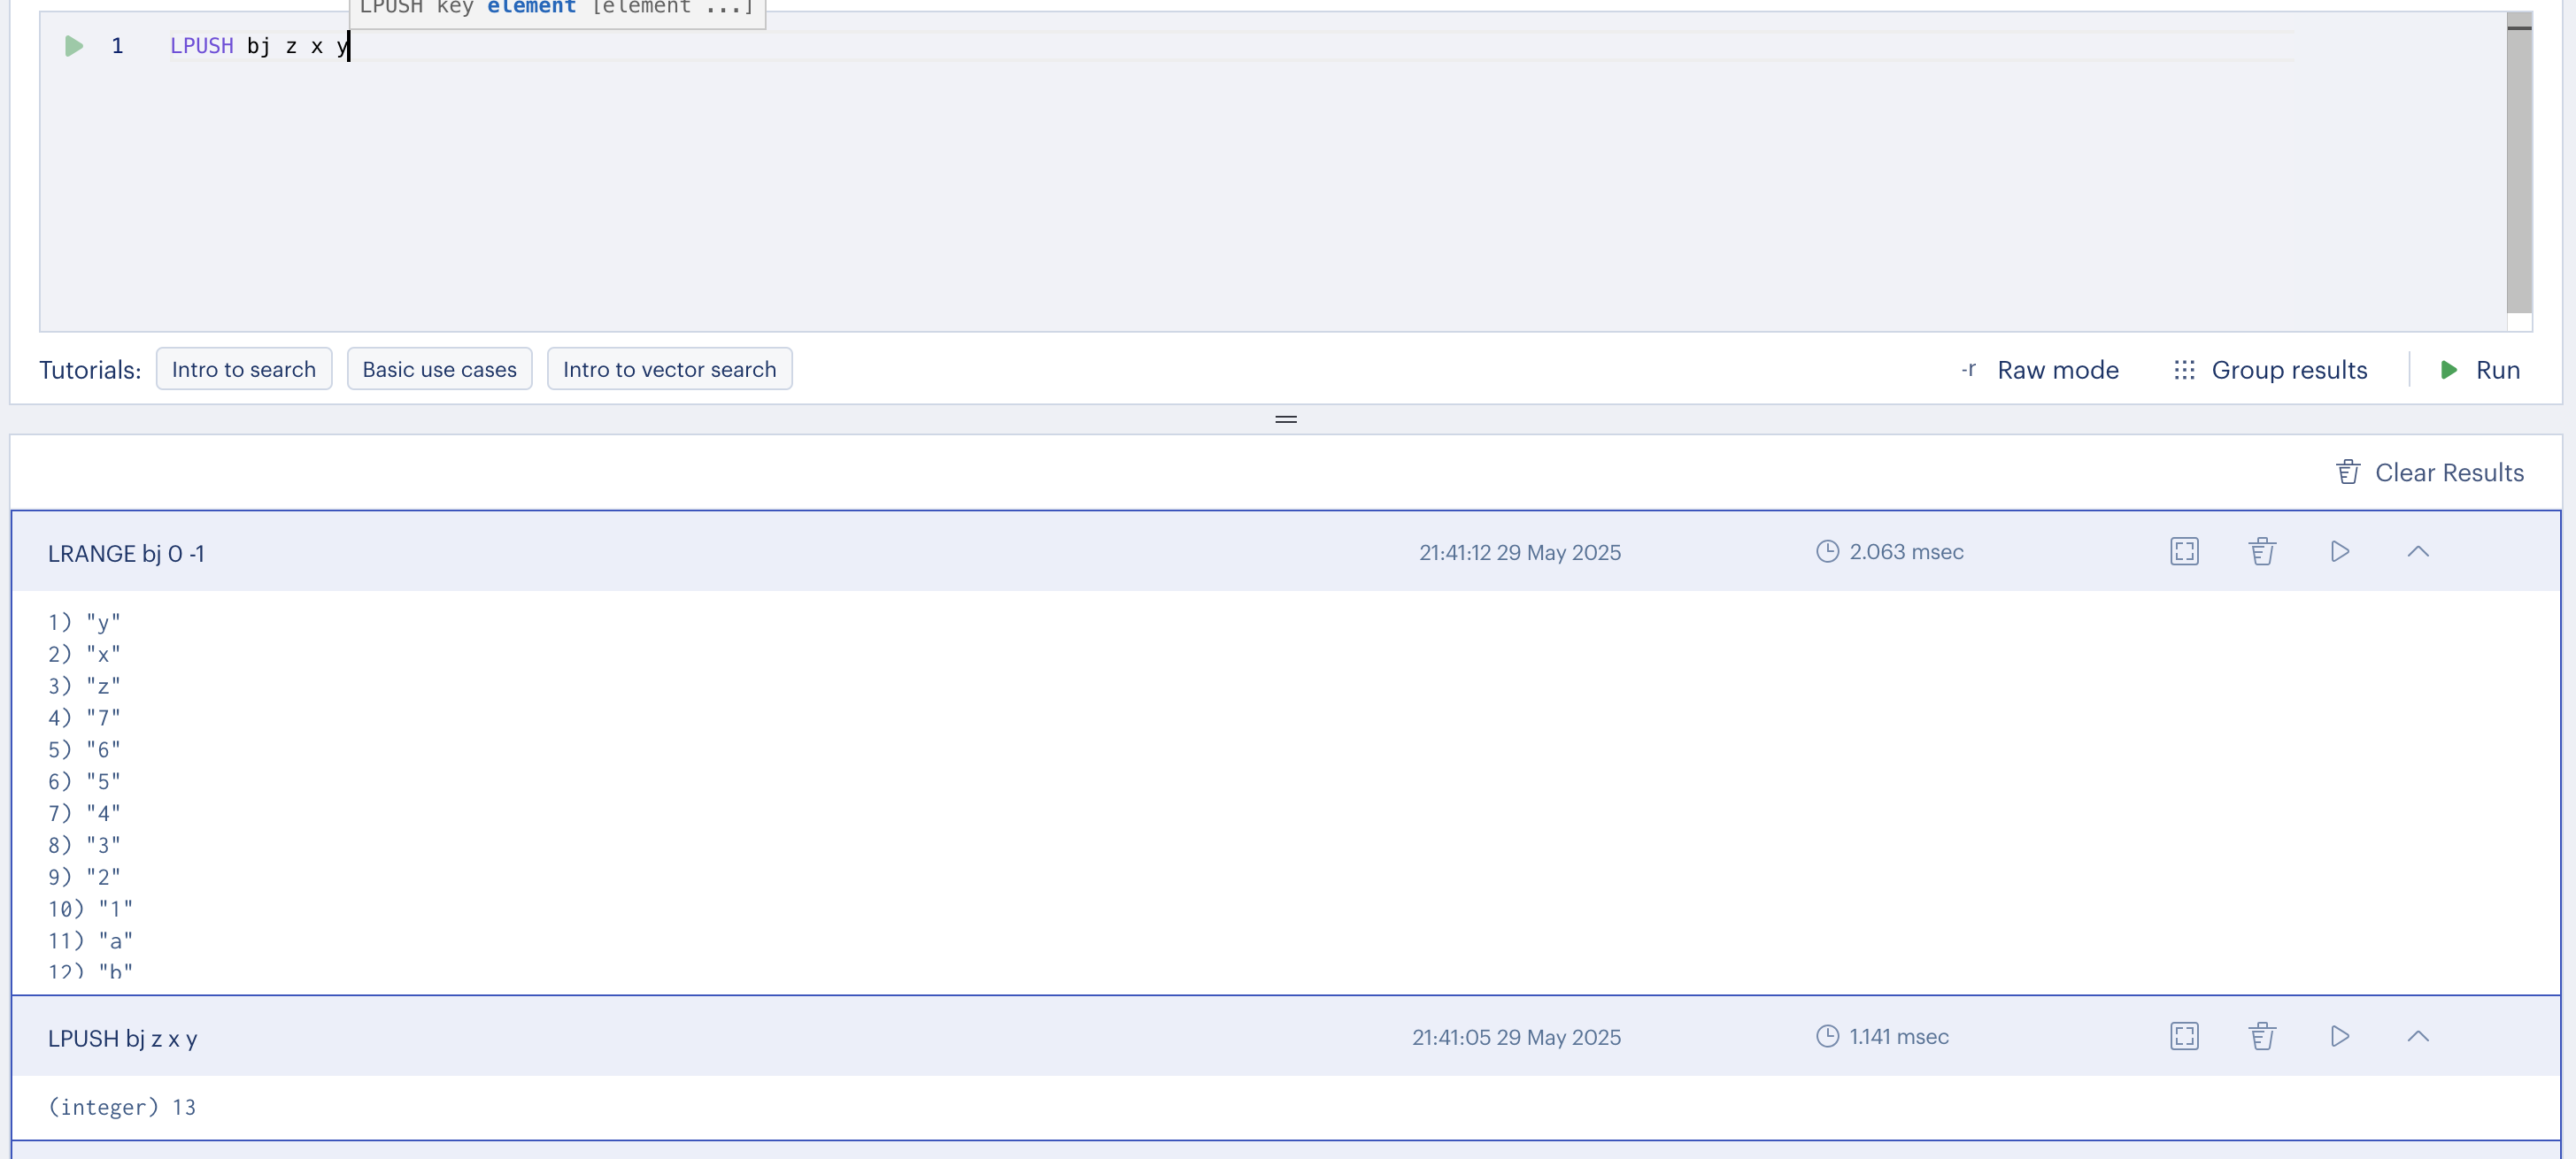Collapse the LRANGE bj 0 -1 result
The height and width of the screenshot is (1159, 2576).
point(2417,551)
